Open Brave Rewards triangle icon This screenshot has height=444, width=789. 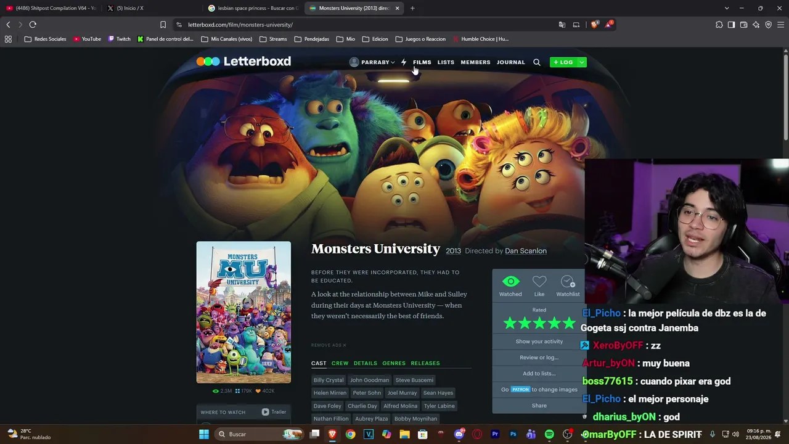pyautogui.click(x=610, y=25)
